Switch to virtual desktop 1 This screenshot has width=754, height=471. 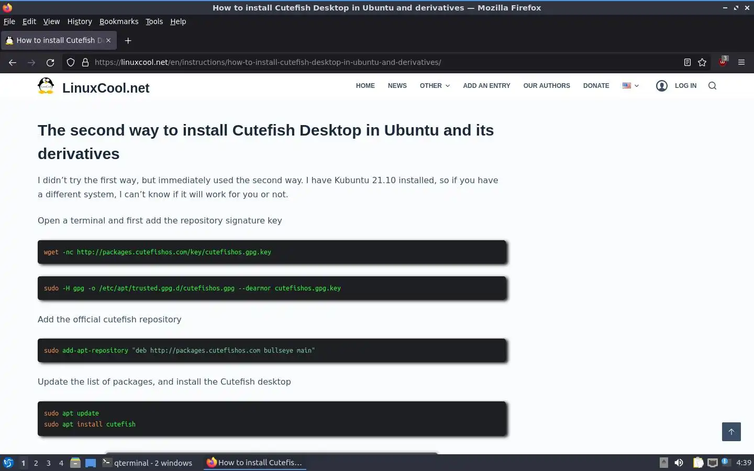23,463
